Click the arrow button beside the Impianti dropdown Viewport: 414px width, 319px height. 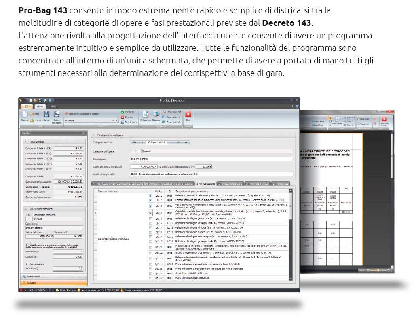(116, 120)
